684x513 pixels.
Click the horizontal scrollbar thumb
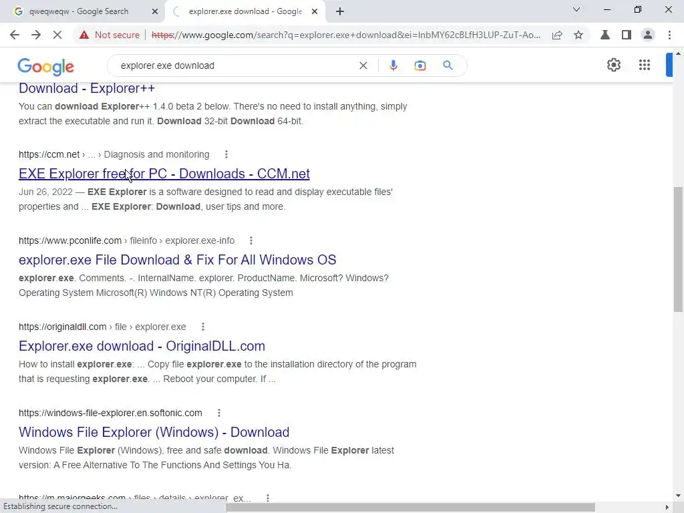[x=411, y=507]
